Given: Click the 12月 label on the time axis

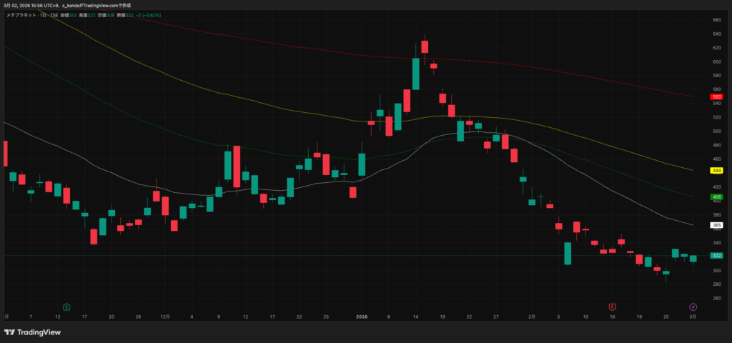Looking at the screenshot, I should (165, 316).
